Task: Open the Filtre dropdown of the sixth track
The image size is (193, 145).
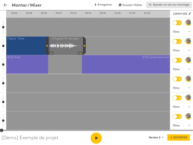Action: (181, 125)
